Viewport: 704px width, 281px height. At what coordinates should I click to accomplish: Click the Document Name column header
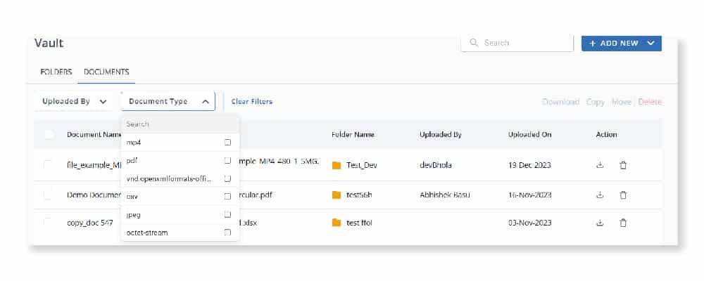click(94, 134)
